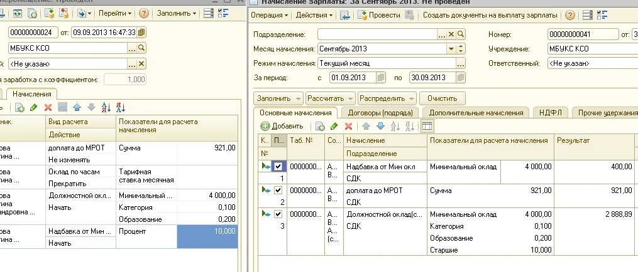Image resolution: width=638 pixels, height=272 pixels.
Task: Select highlighted Процент value 10,000 cell
Action: [x=207, y=237]
